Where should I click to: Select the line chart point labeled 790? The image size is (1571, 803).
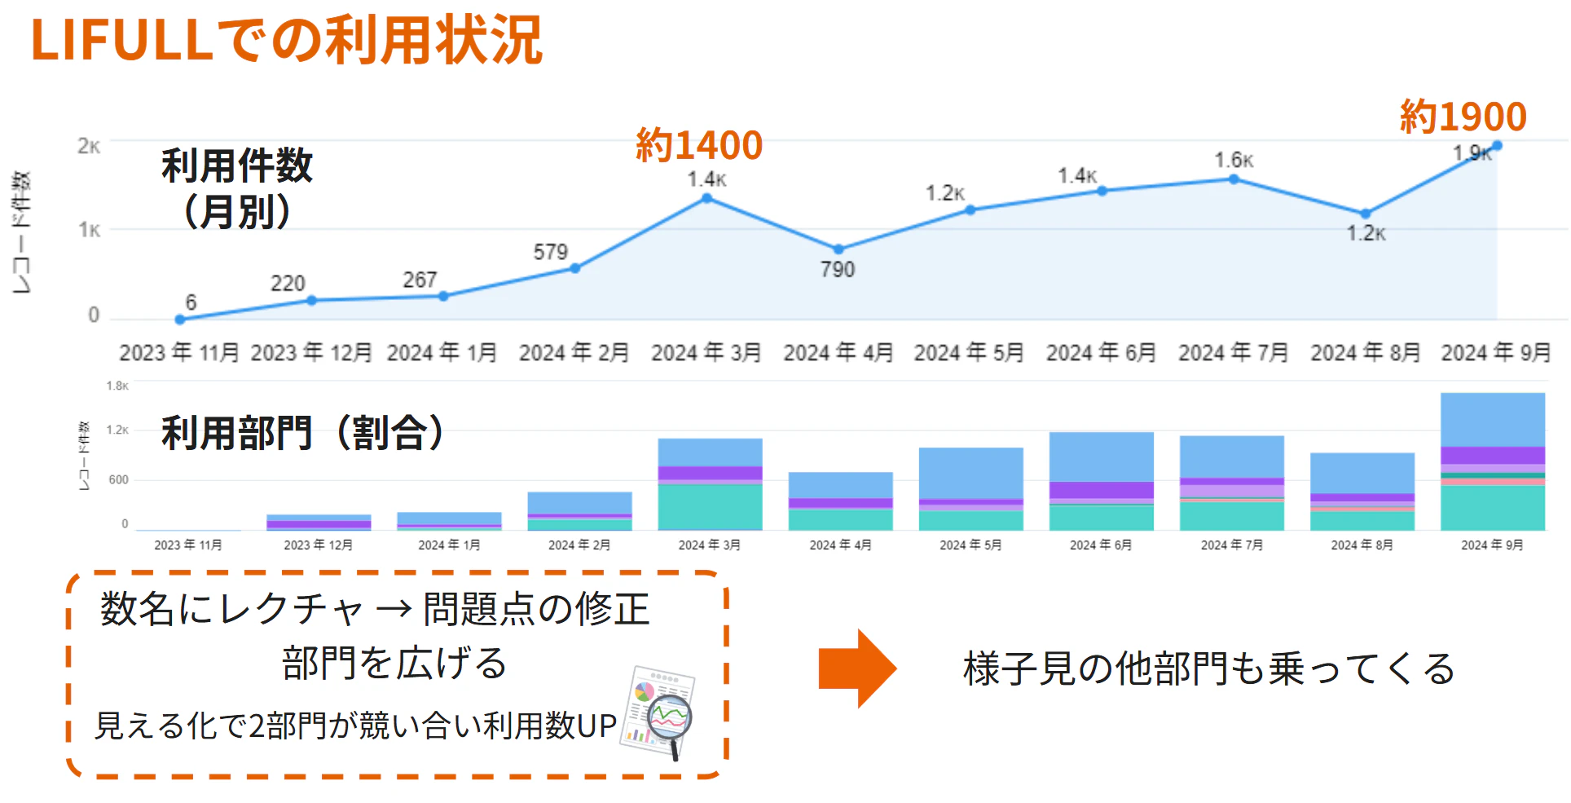[838, 249]
